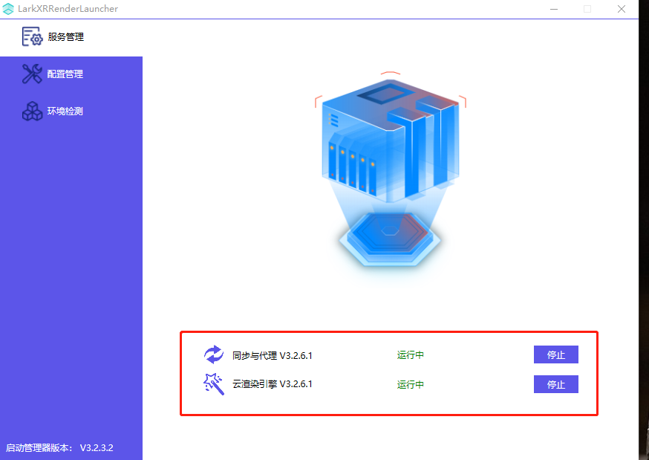649x460 pixels.
Task: Minimize the LarkXRRenderLauncher window
Action: tap(554, 9)
